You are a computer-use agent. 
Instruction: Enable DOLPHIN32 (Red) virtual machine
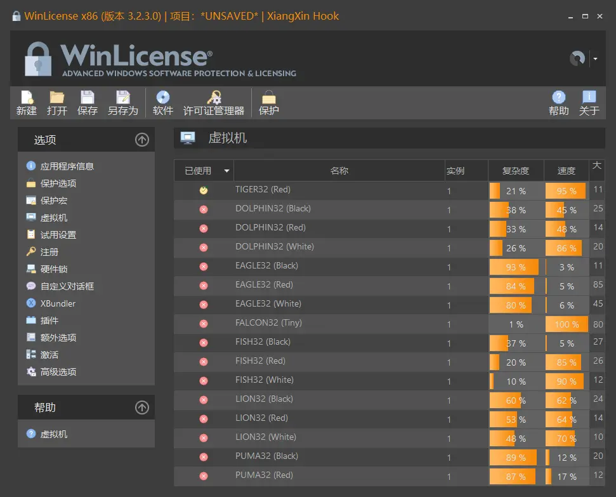(x=204, y=229)
